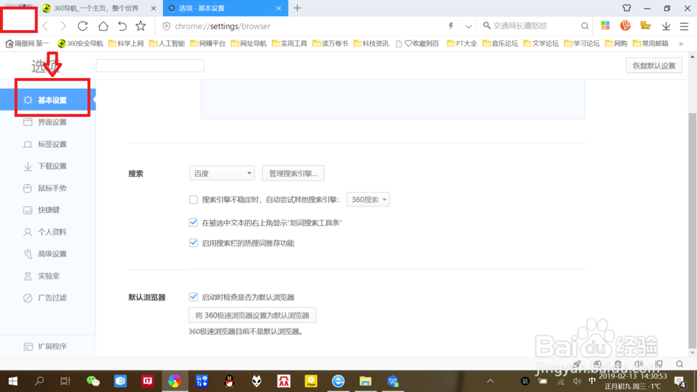
Task: Switch to the 选项 - 基本设置 tab
Action: click(225, 8)
